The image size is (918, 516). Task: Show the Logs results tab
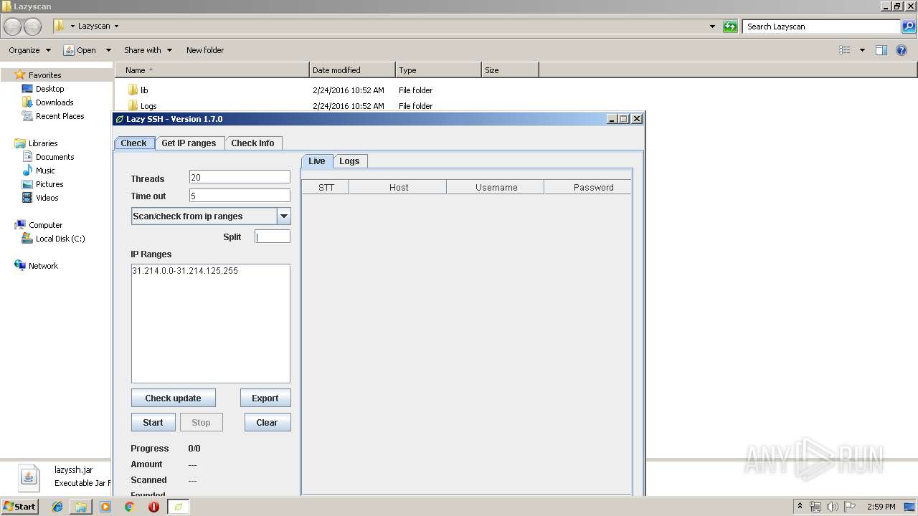pyautogui.click(x=349, y=161)
